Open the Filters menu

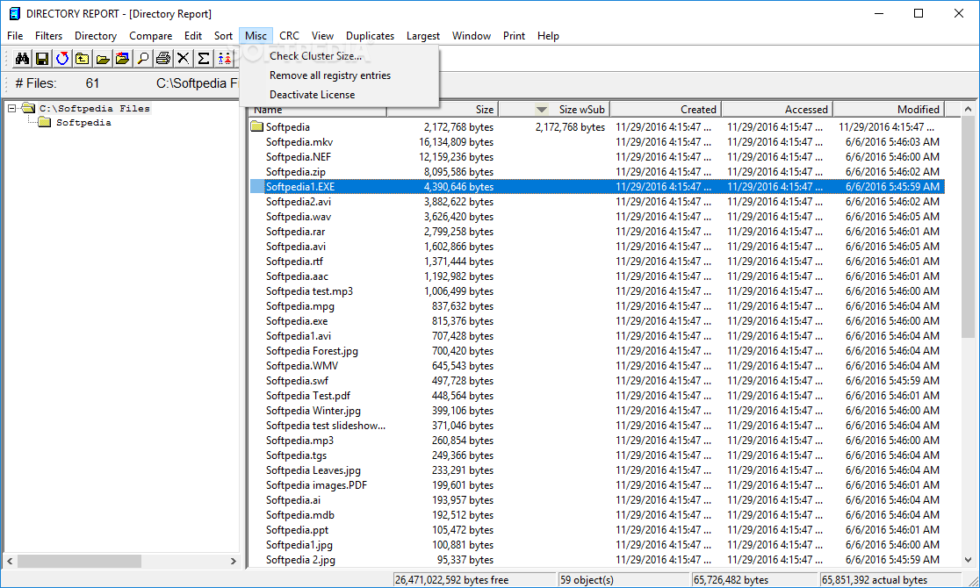click(x=49, y=36)
